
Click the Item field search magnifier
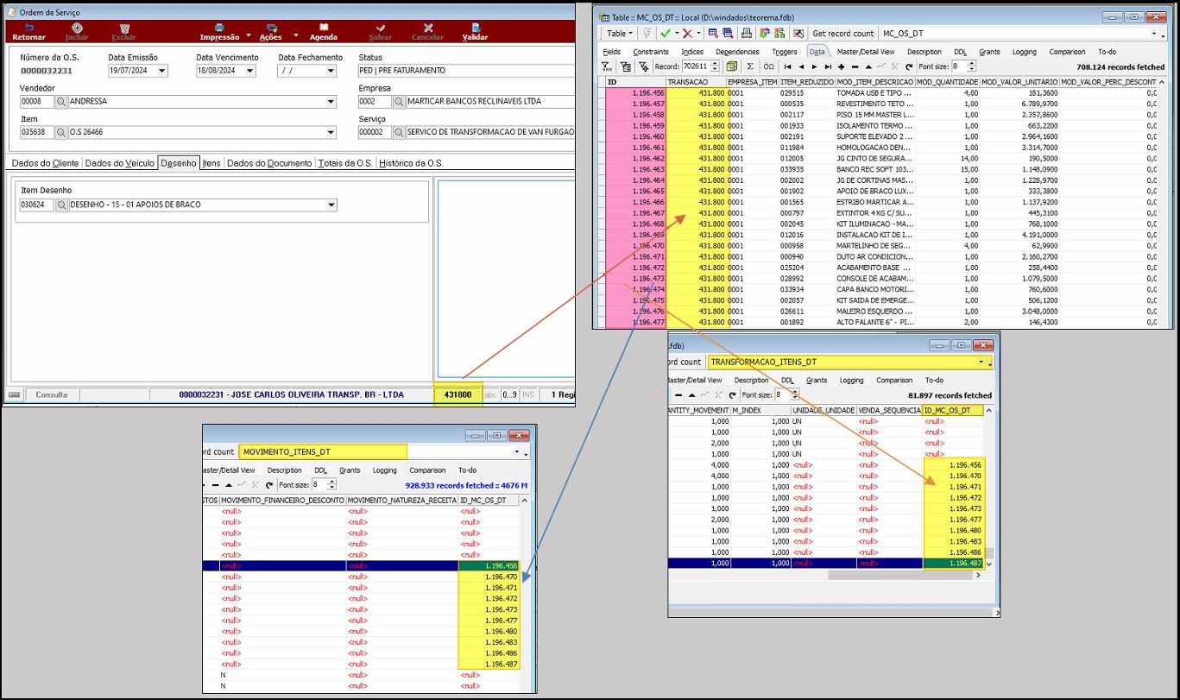[x=61, y=132]
